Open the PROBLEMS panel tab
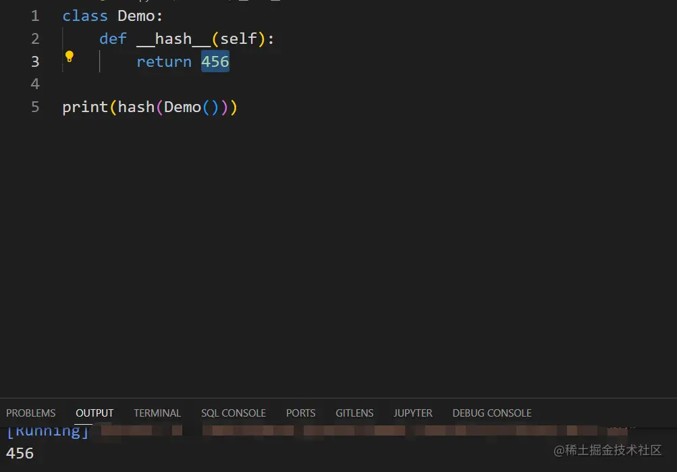677x472 pixels. (30, 413)
